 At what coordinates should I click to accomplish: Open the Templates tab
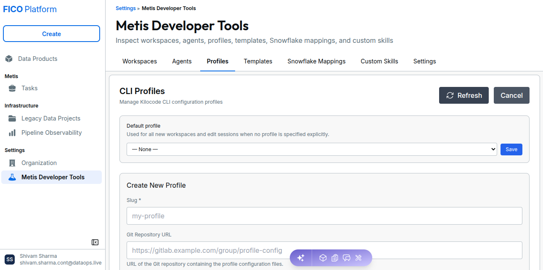(258, 61)
